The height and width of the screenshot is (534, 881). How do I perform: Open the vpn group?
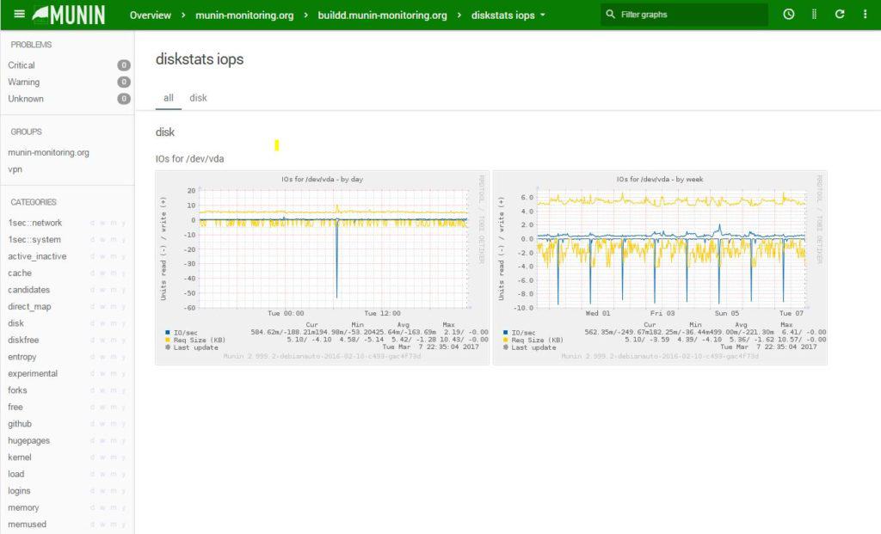click(x=15, y=169)
